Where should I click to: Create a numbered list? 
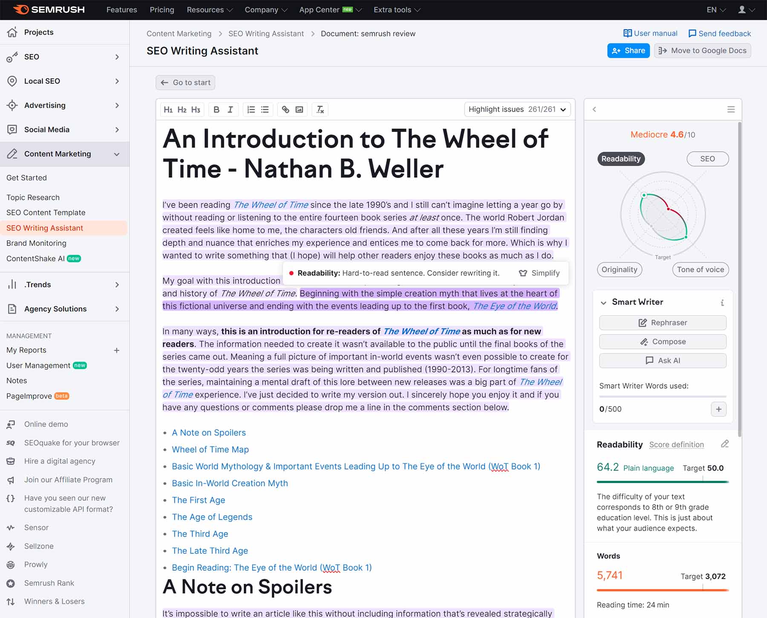[x=251, y=110]
